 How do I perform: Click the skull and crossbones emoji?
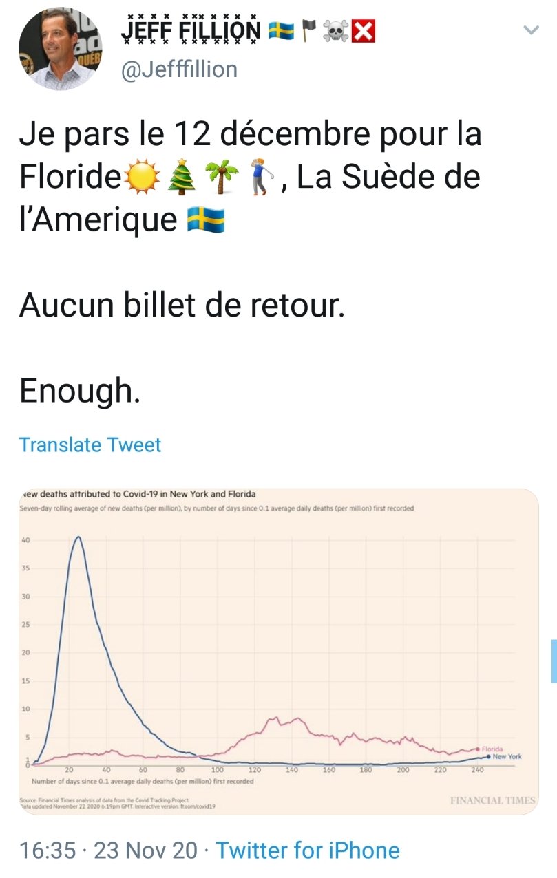338,30
